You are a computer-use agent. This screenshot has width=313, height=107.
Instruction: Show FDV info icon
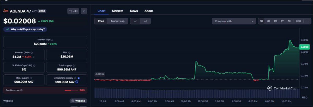tap(70, 52)
